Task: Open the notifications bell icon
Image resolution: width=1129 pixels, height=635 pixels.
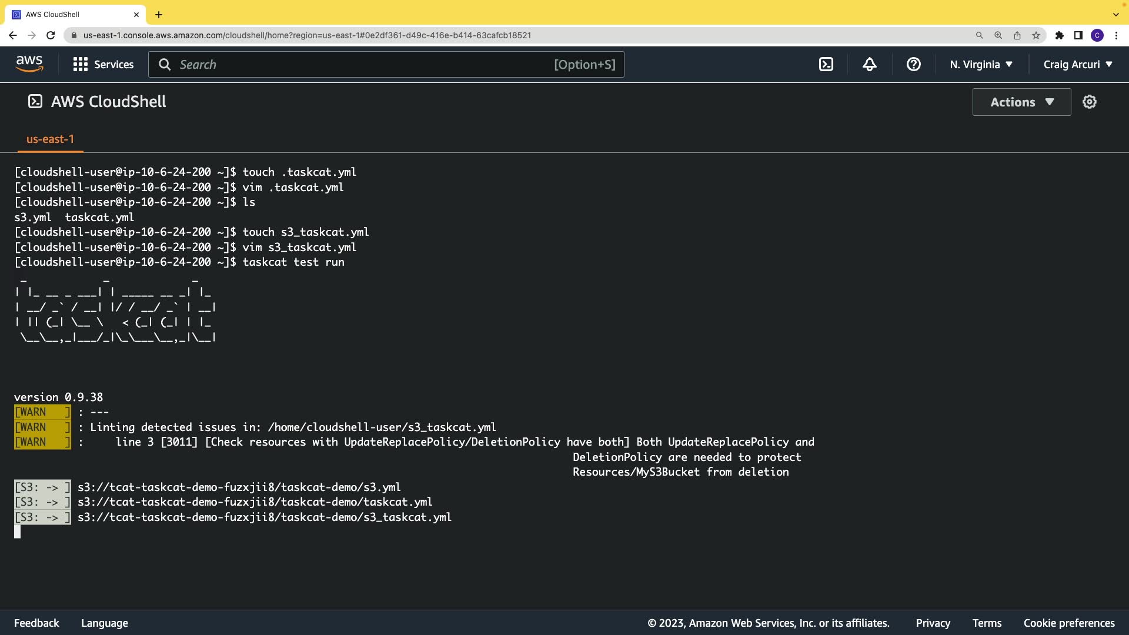Action: coord(870,65)
